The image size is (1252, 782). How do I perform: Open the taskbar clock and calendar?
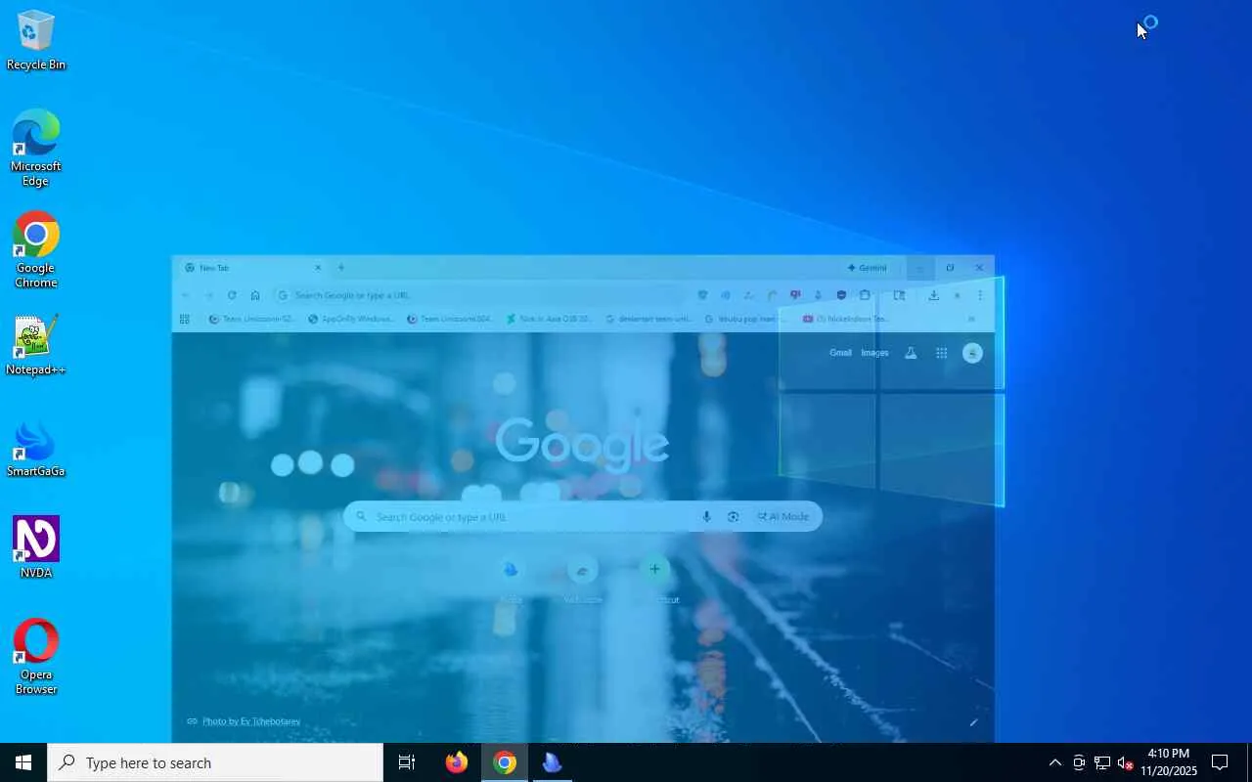point(1169,762)
